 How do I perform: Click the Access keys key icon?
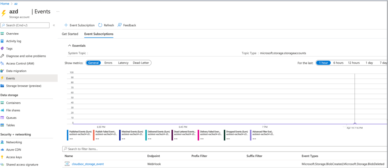tap(2, 157)
